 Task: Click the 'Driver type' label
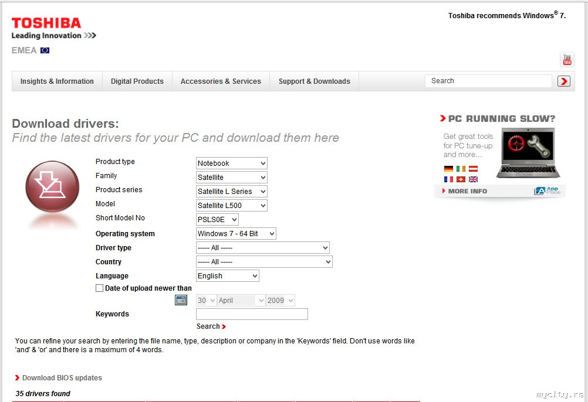click(114, 248)
